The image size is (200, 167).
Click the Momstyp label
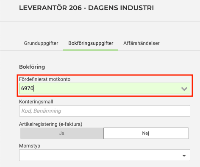coord(30,146)
